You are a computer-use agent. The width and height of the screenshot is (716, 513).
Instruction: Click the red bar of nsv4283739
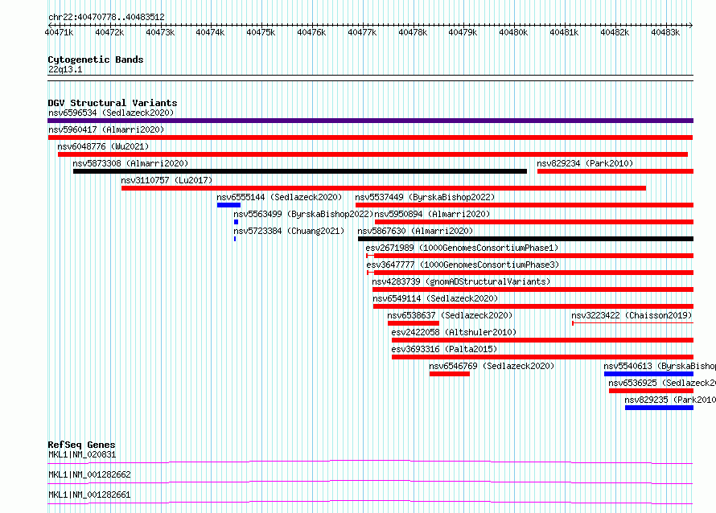pos(533,289)
